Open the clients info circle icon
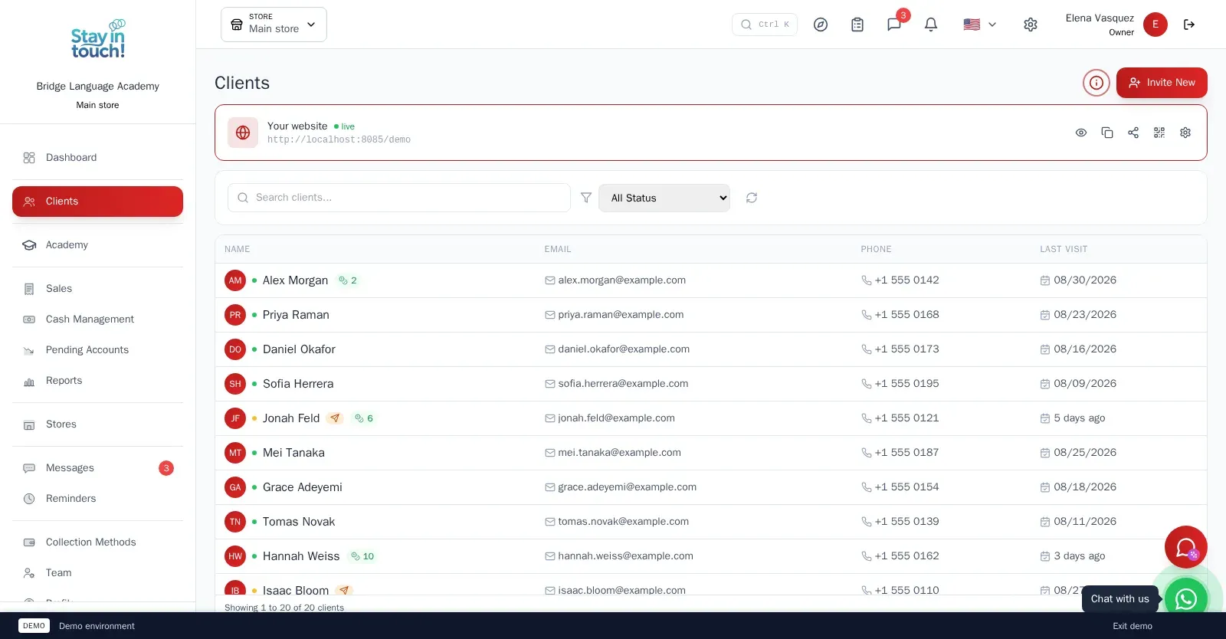Screen dimensions: 1226x639 click(1097, 83)
